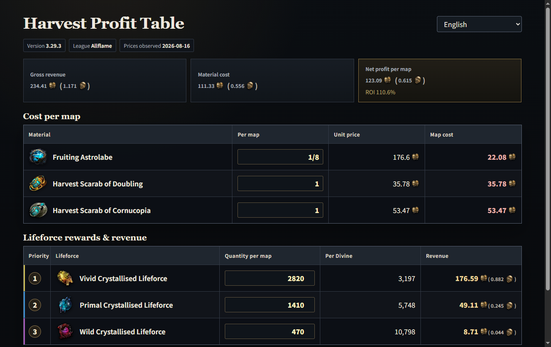Click the Primal Crystallised Lifeforce name
This screenshot has height=347, width=551.
point(126,305)
